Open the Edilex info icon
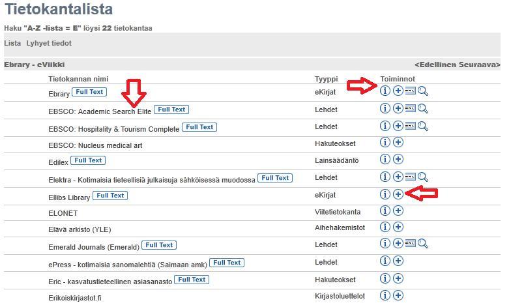Image resolution: width=511 pixels, height=307 pixels. point(385,159)
